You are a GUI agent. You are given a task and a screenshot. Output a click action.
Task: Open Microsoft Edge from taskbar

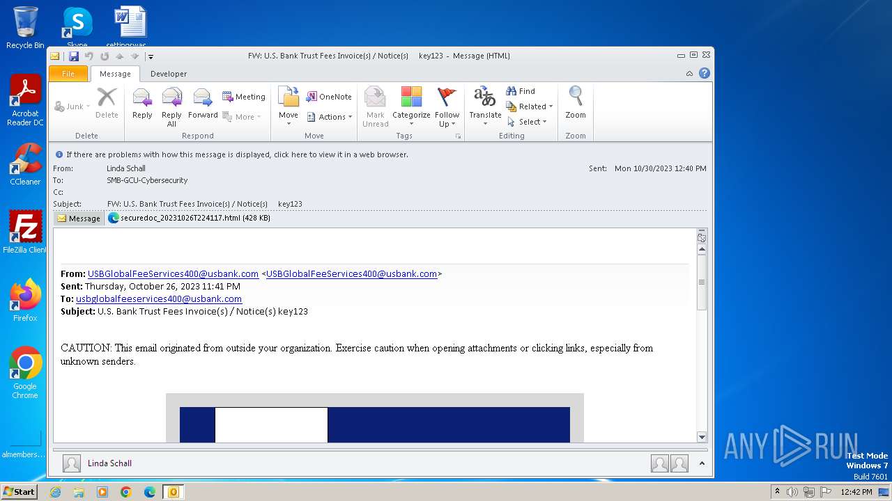(150, 492)
